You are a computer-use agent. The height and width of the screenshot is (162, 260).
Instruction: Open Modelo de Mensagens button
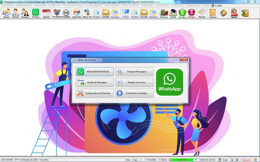(x=95, y=82)
